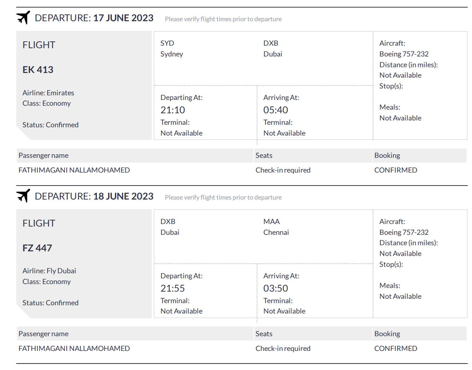
Task: Click "Check-in required" for the Sydney flight
Action: pos(283,170)
